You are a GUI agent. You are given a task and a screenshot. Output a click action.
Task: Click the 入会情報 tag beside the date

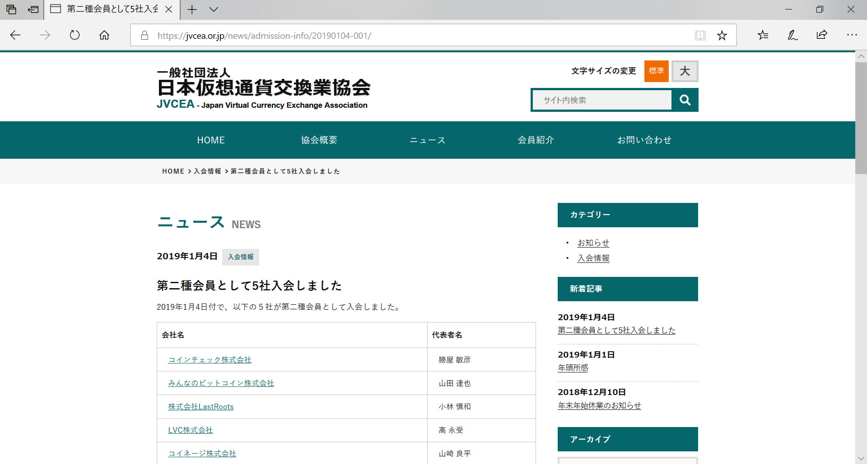(241, 257)
